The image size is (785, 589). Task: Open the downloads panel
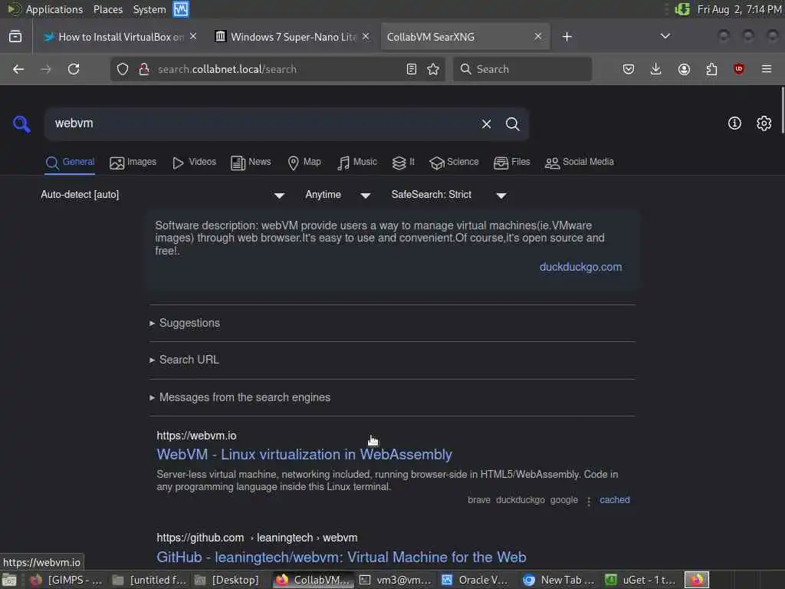point(656,69)
